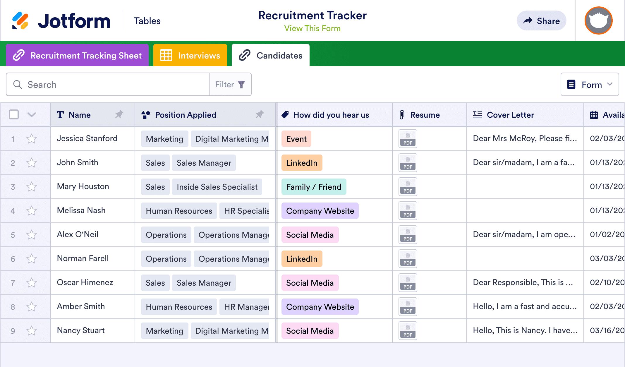The height and width of the screenshot is (367, 625).
Task: Open the Form view dropdown
Action: pos(589,84)
